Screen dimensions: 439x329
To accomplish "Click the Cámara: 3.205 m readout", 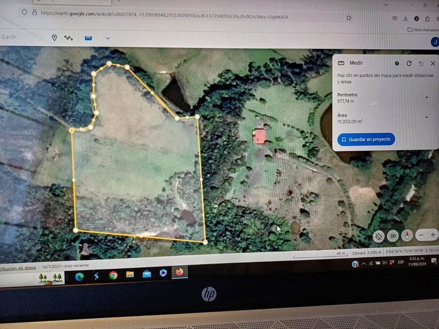I will 366,253.
